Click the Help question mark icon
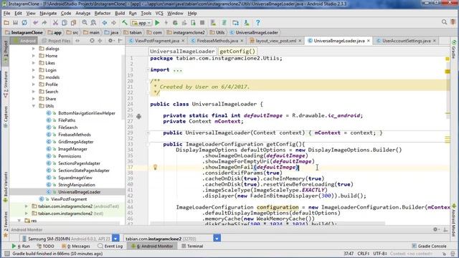 [x=258, y=23]
